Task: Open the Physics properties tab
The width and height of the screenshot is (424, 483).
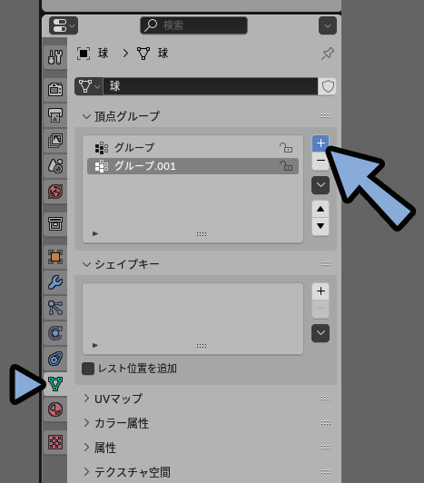Action: point(55,333)
